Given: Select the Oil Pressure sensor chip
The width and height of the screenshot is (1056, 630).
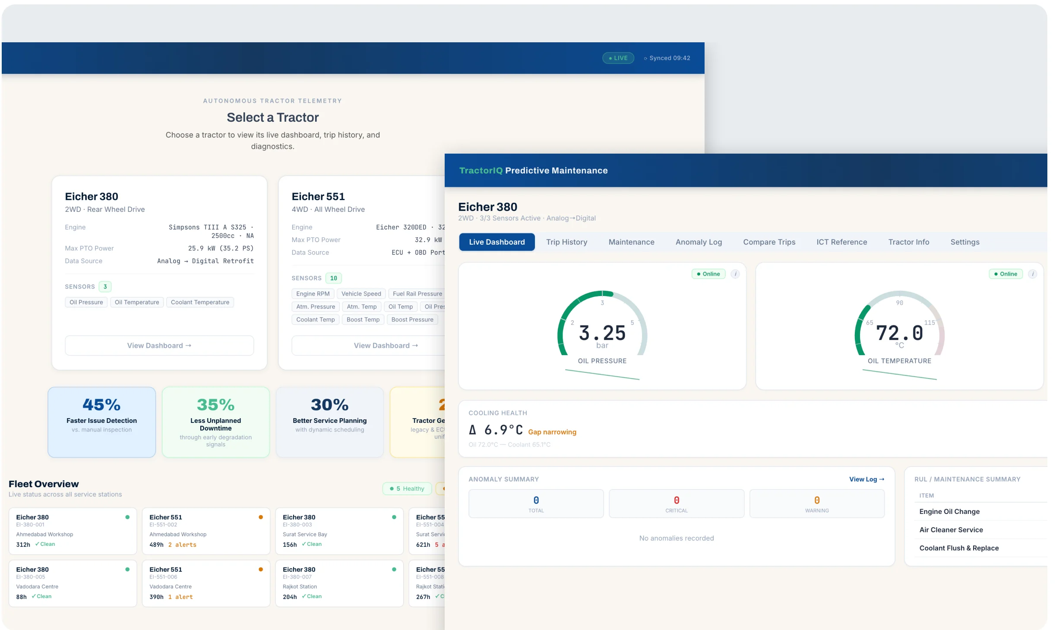Looking at the screenshot, I should pyautogui.click(x=86, y=302).
